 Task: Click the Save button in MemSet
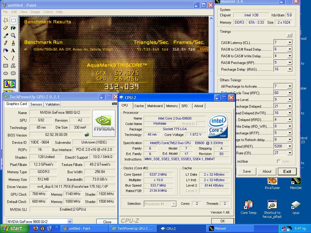(247, 172)
